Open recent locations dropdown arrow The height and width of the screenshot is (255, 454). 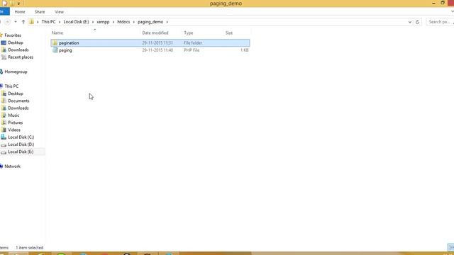(16, 22)
